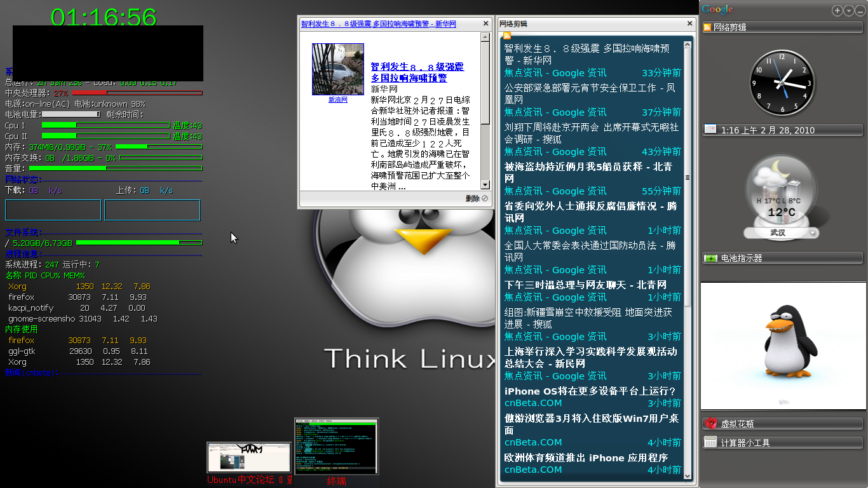Open headline 省委向党外人士通报反腐倡廉情况
Image resolution: width=868 pixels, height=488 pixels.
[x=591, y=212]
